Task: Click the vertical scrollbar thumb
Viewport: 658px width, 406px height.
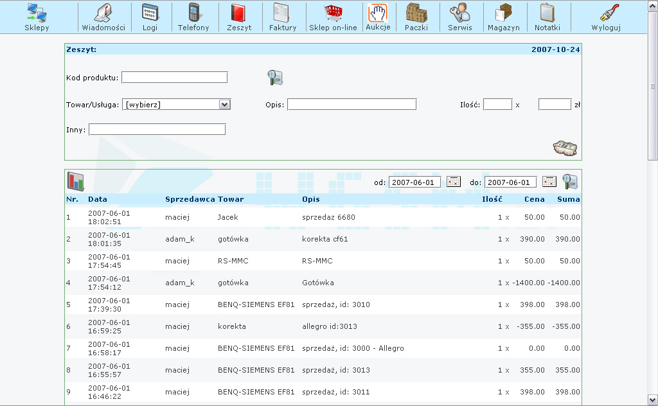Action: [653, 86]
